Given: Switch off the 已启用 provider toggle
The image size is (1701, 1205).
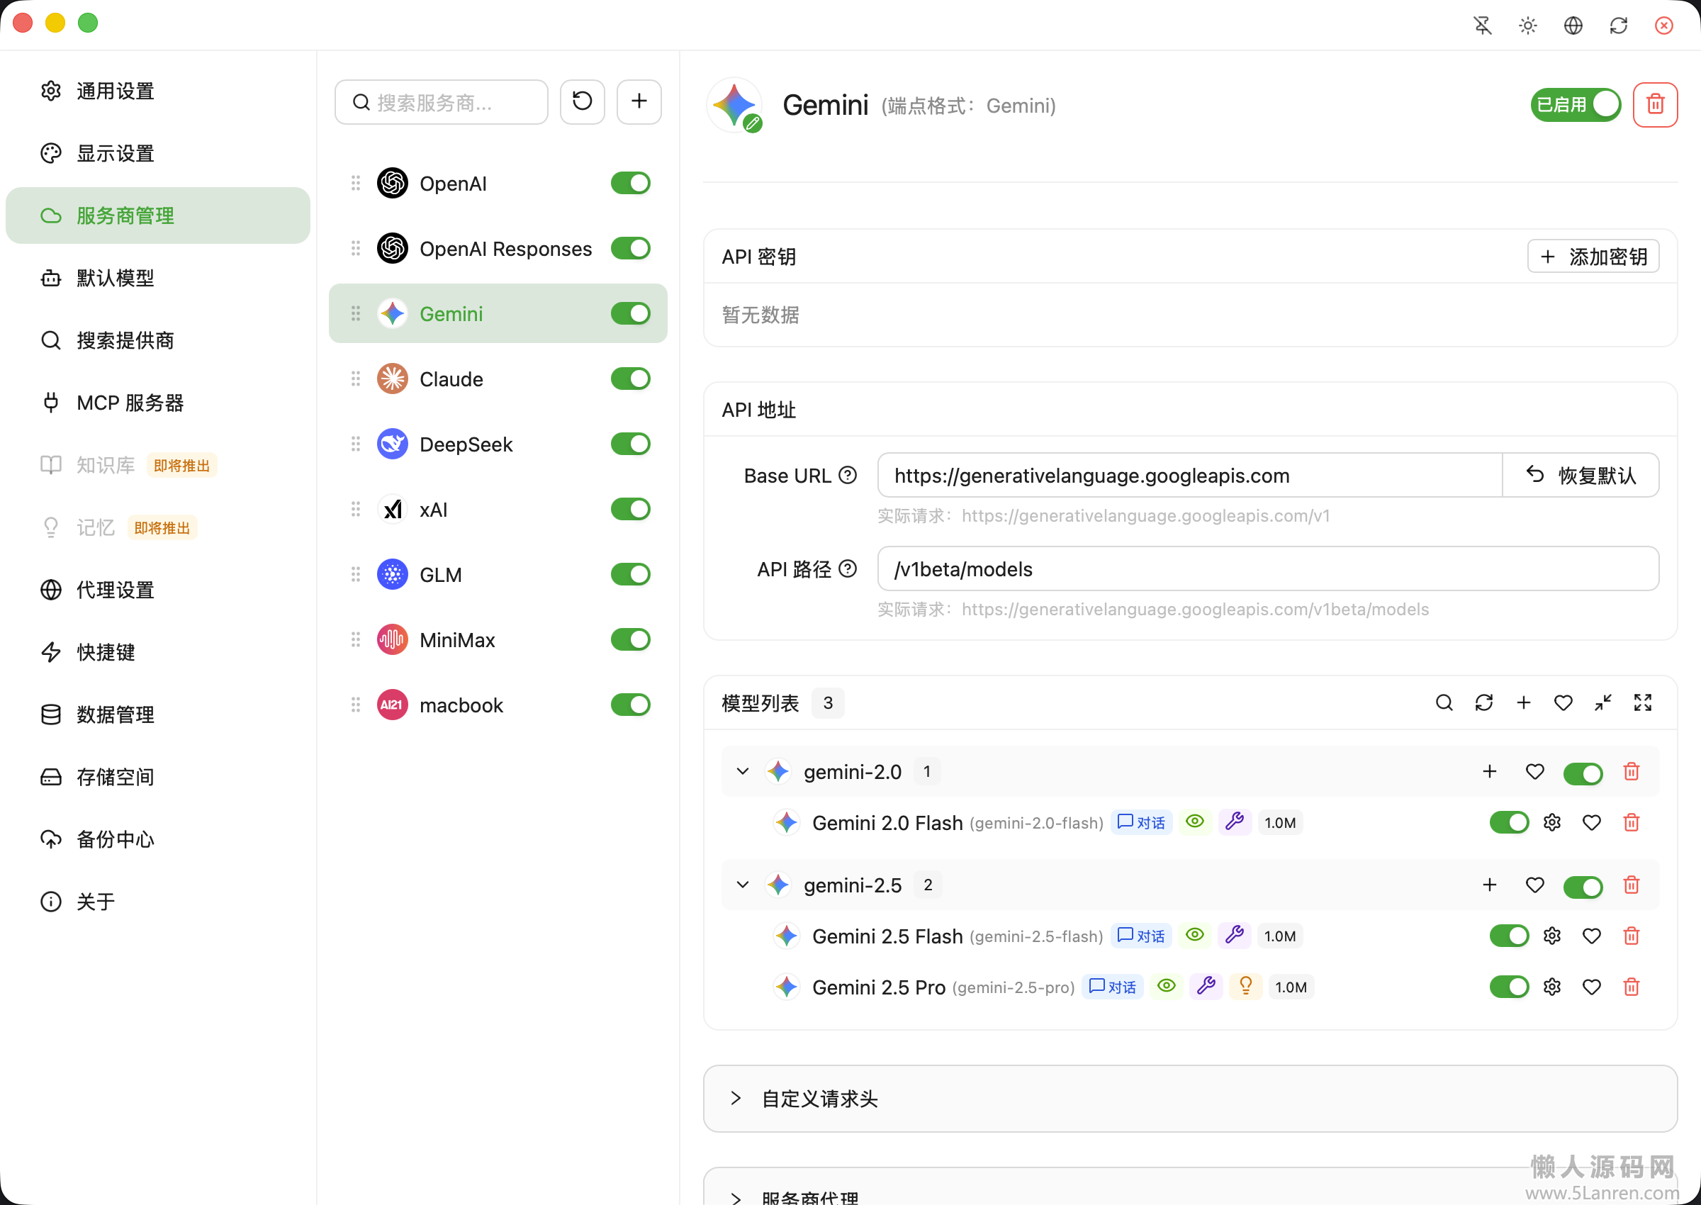Looking at the screenshot, I should 1575,105.
